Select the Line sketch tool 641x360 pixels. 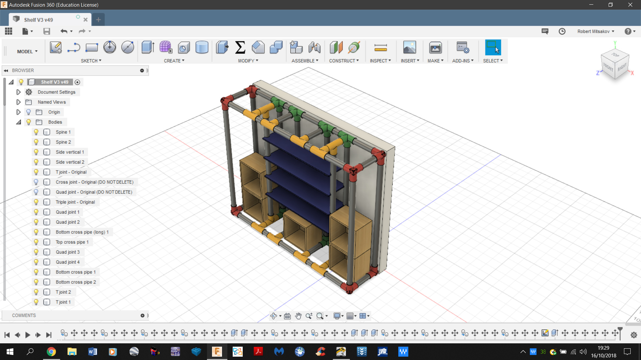pyautogui.click(x=74, y=47)
